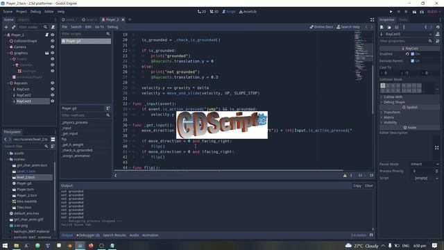Image resolution: width=444 pixels, height=250 pixels.
Task: Click the warning icon in script status bar
Action: [x=345, y=176]
